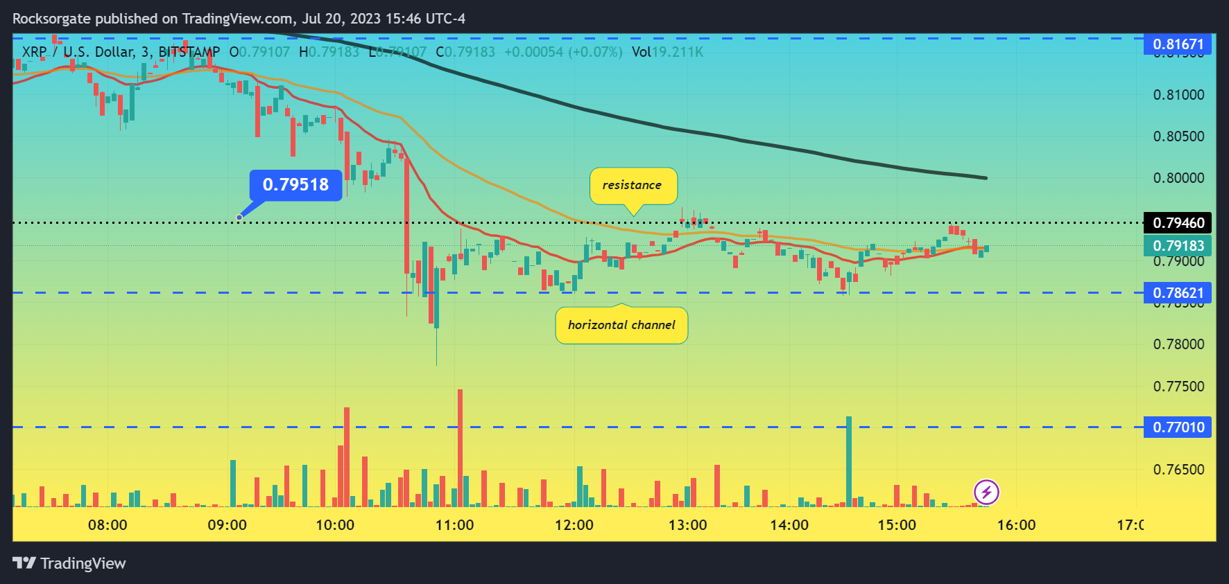Image resolution: width=1229 pixels, height=584 pixels.
Task: Click the 15:00 time axis label
Action: pyautogui.click(x=897, y=525)
